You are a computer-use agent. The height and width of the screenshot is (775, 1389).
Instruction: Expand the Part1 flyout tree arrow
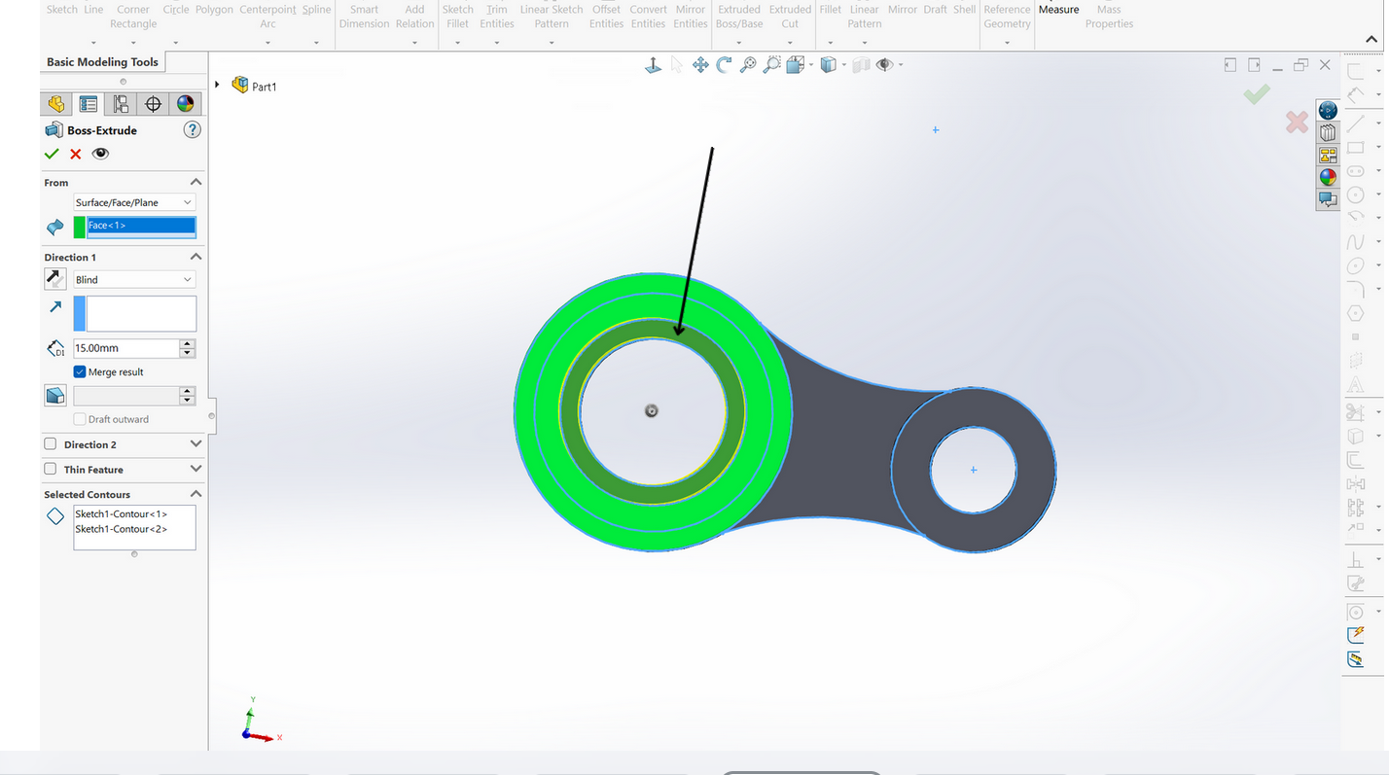coord(218,86)
